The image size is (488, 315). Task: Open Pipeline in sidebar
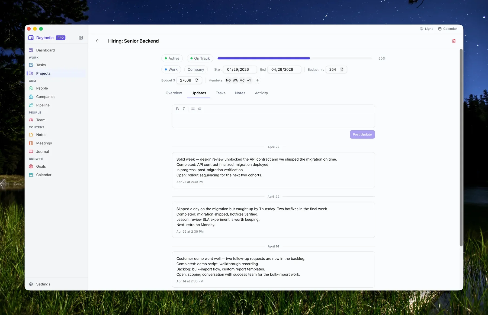coord(56,105)
